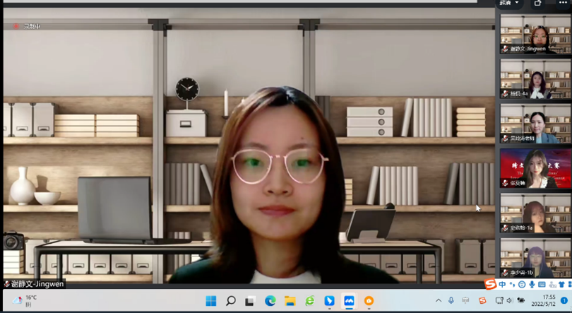Open the green Internet Explorer-style browser icon
Screen dimensions: 572x313
(310, 301)
